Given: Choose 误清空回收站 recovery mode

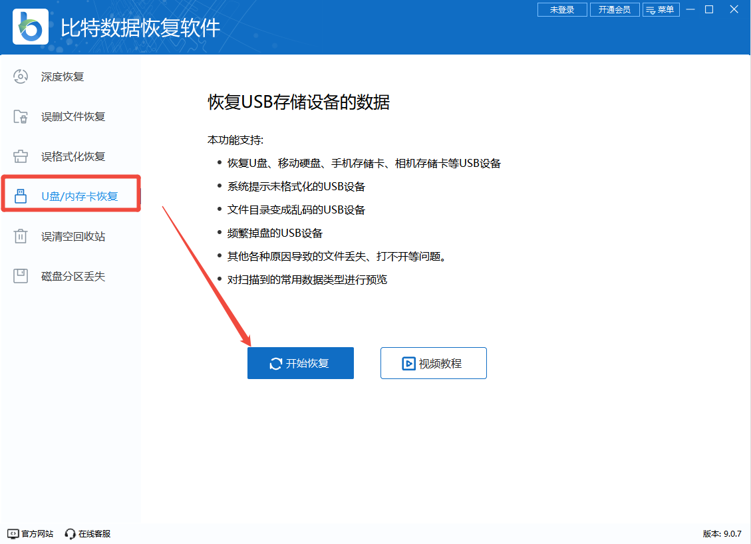Looking at the screenshot, I should [x=71, y=236].
